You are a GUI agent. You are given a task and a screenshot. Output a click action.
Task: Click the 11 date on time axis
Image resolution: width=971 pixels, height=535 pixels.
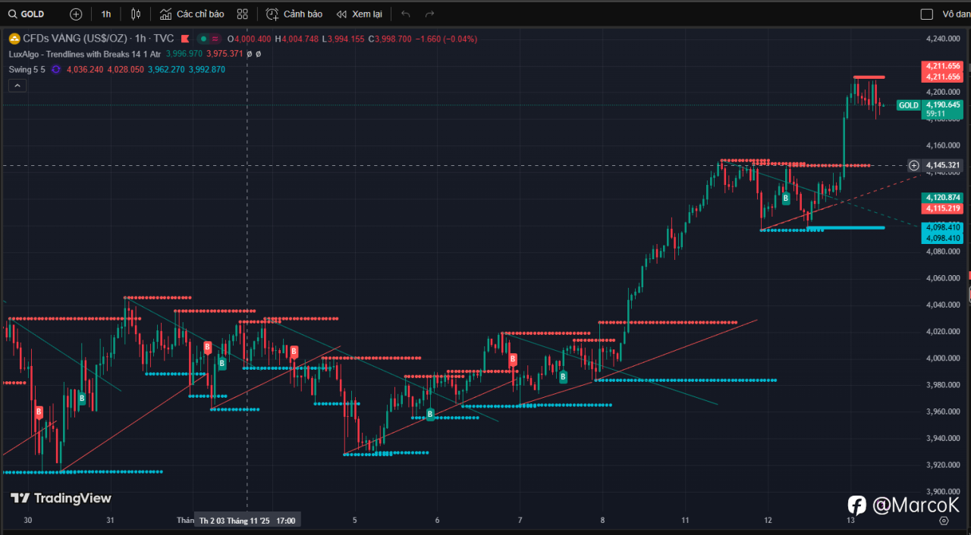coord(685,521)
